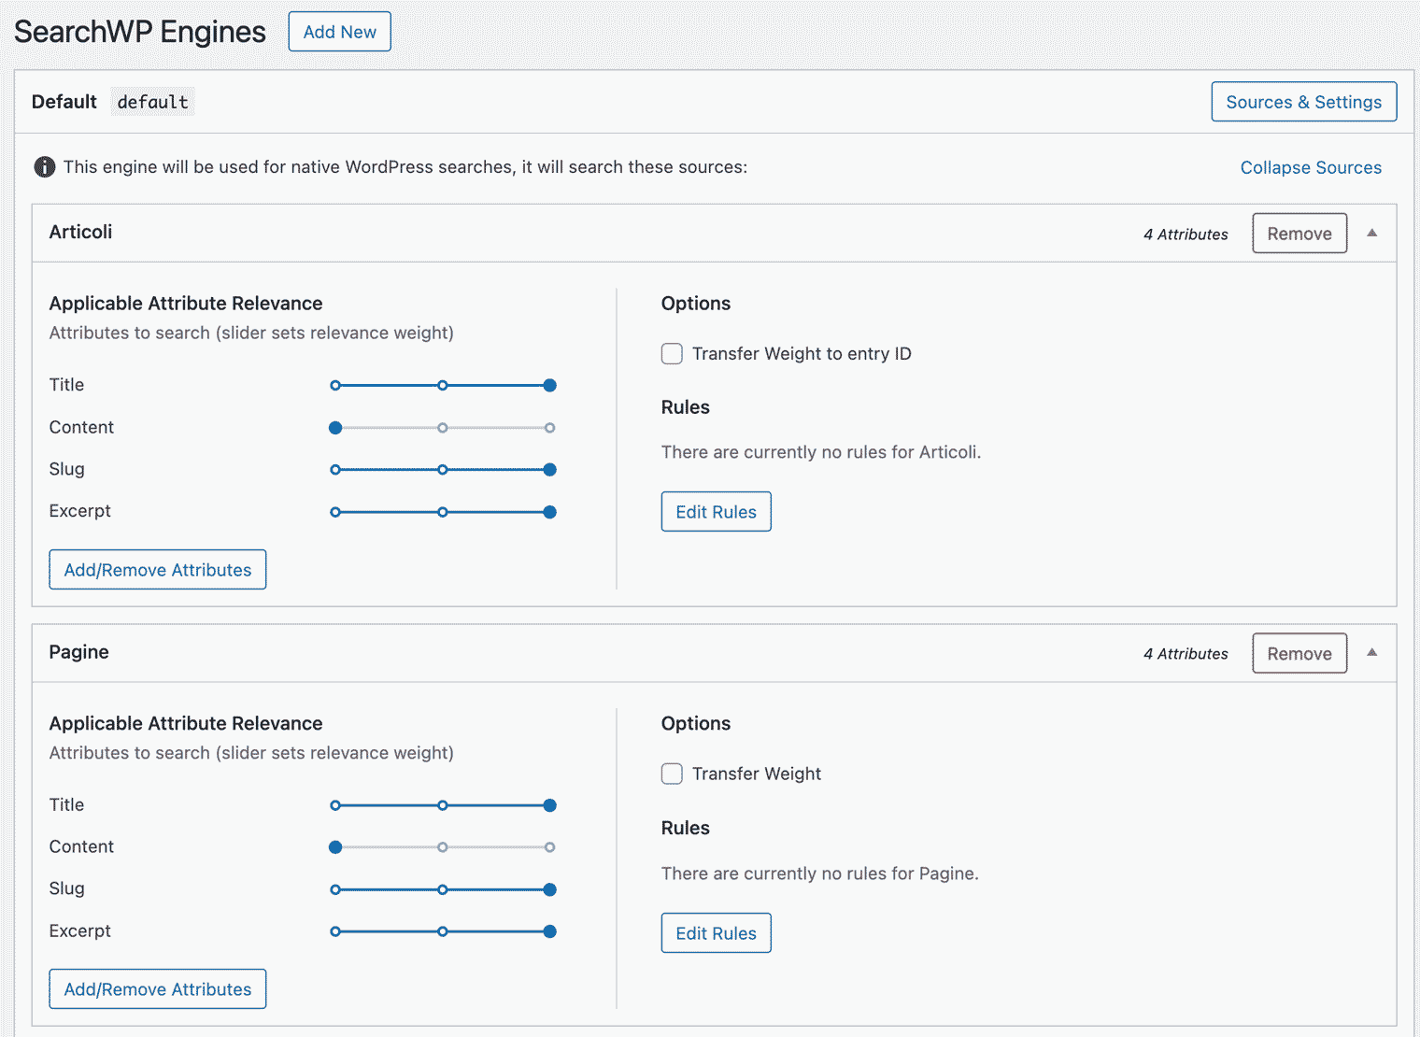
Task: Click Collapse Sources link
Action: click(1310, 167)
